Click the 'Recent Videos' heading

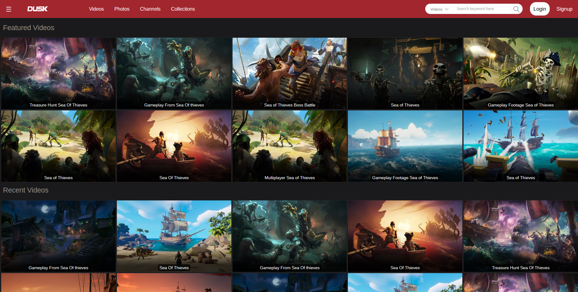(26, 190)
